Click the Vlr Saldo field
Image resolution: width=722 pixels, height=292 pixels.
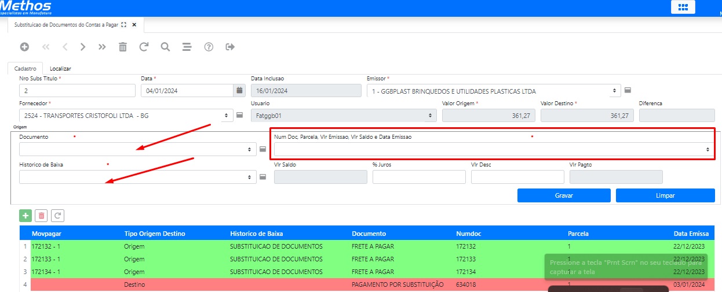(320, 177)
